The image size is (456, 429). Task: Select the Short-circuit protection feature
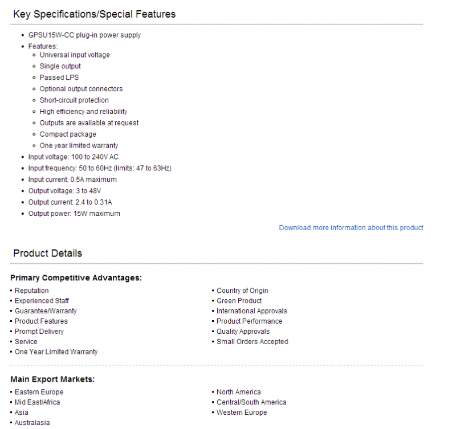coord(74,100)
